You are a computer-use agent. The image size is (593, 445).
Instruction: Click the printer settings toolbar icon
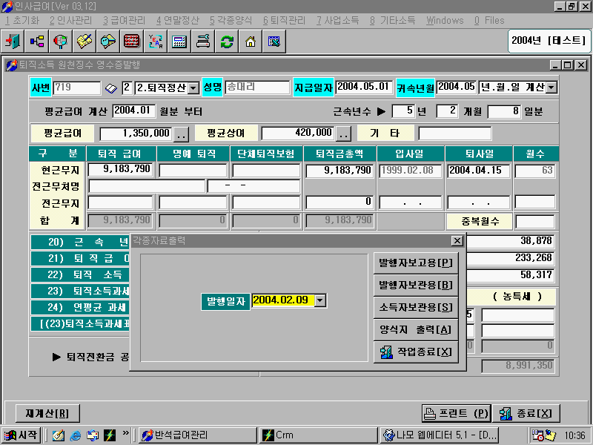click(202, 42)
